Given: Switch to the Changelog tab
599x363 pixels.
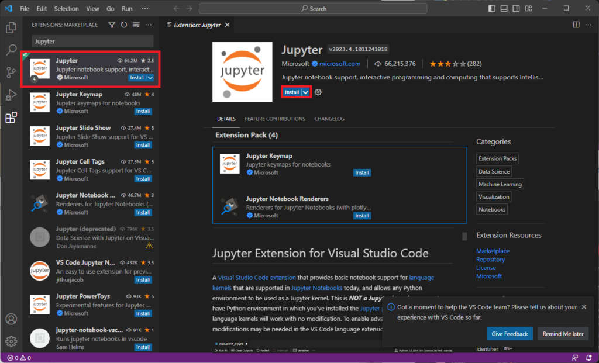Looking at the screenshot, I should pyautogui.click(x=329, y=119).
